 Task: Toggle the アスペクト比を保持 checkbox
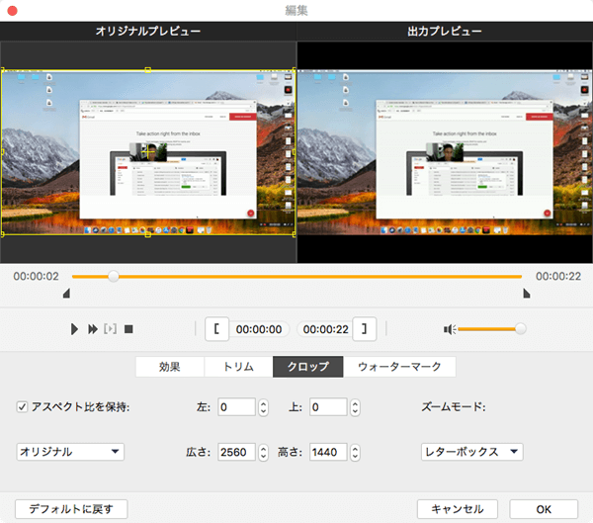[23, 406]
